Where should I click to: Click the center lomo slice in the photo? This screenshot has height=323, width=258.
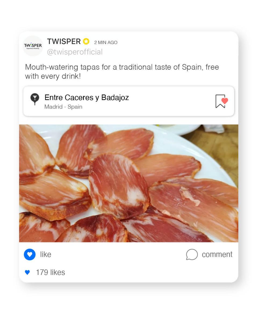point(119,185)
